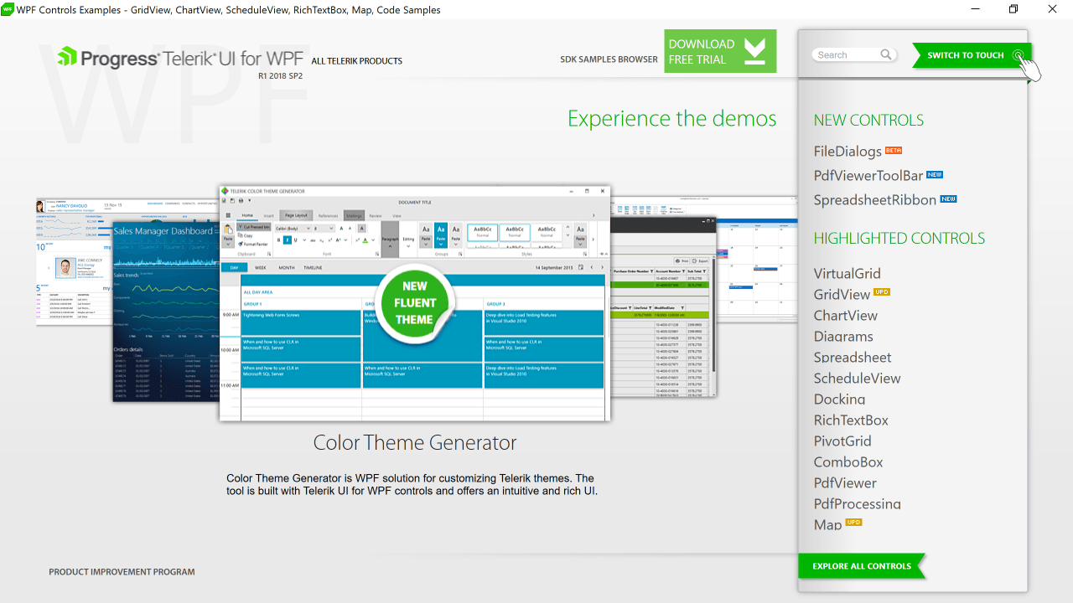Click the UPD badge beside GridView
Screen dimensions: 1073x603
click(882, 292)
